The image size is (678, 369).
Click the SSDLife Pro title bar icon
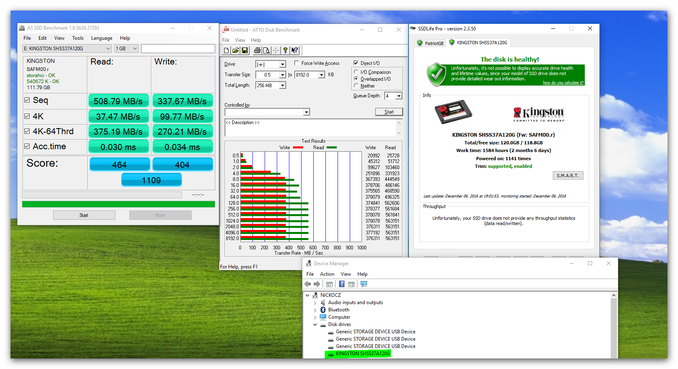click(413, 29)
